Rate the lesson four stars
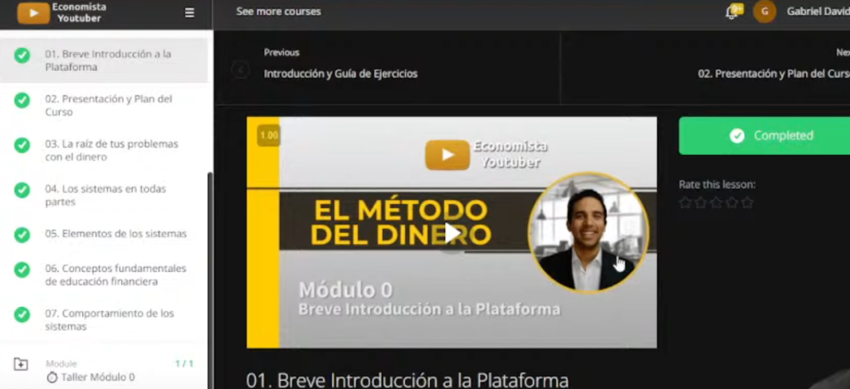Screen dimensions: 850x389 [732, 202]
